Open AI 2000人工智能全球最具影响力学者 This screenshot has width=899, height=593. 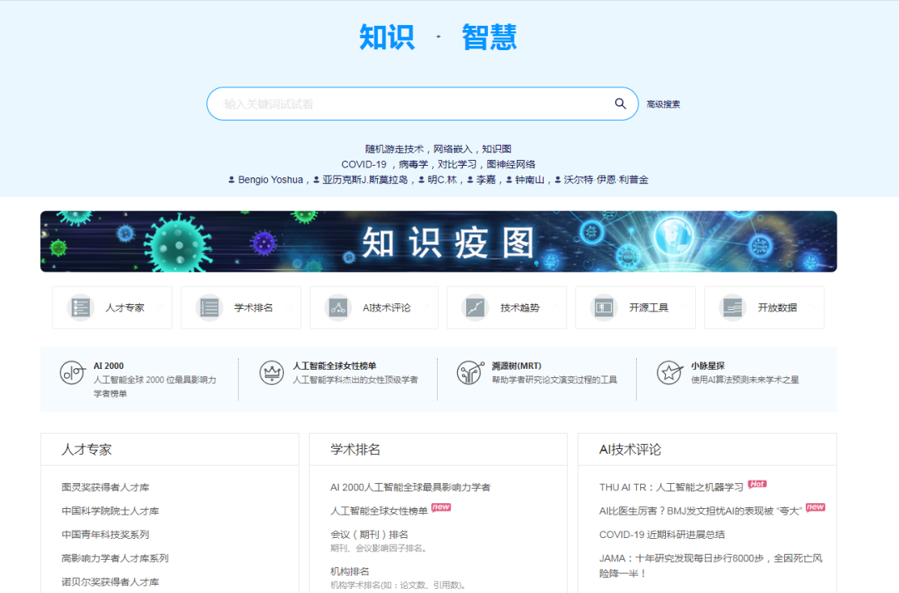[x=410, y=487]
